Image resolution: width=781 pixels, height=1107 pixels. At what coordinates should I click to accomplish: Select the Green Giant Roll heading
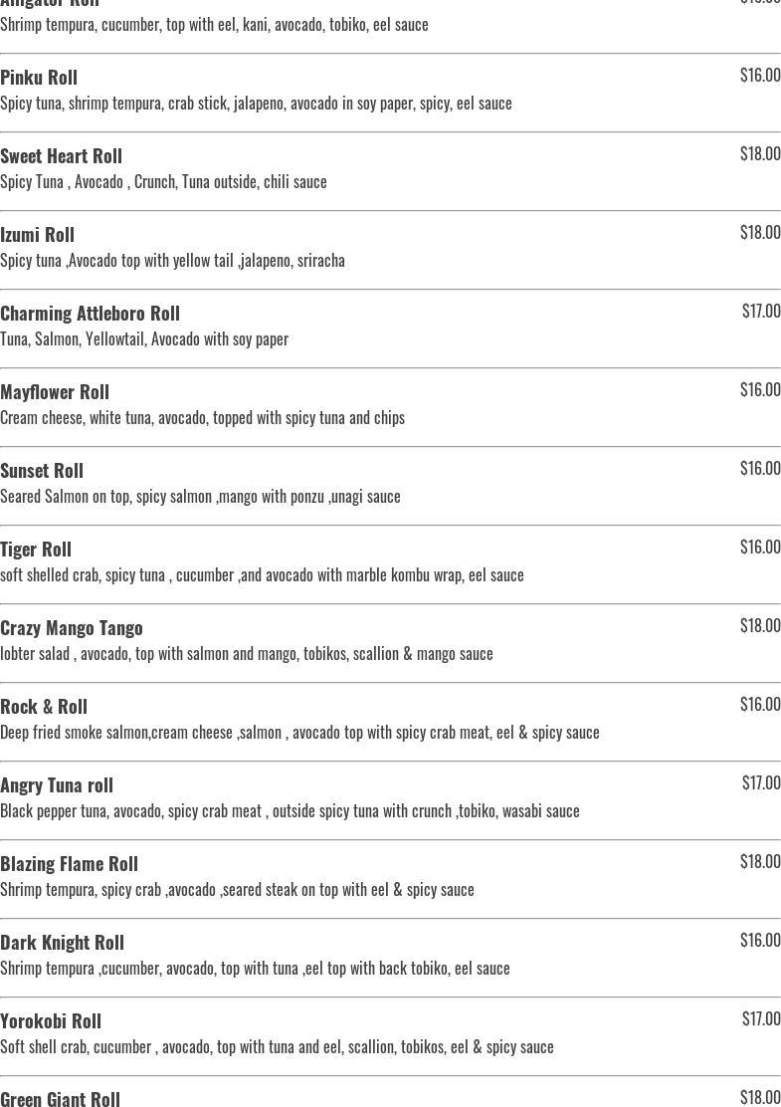60,1098
